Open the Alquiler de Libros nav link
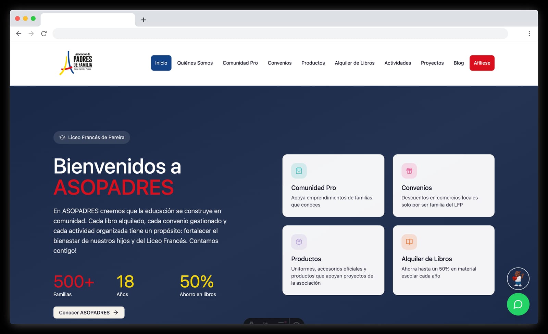The height and width of the screenshot is (334, 548). [354, 63]
